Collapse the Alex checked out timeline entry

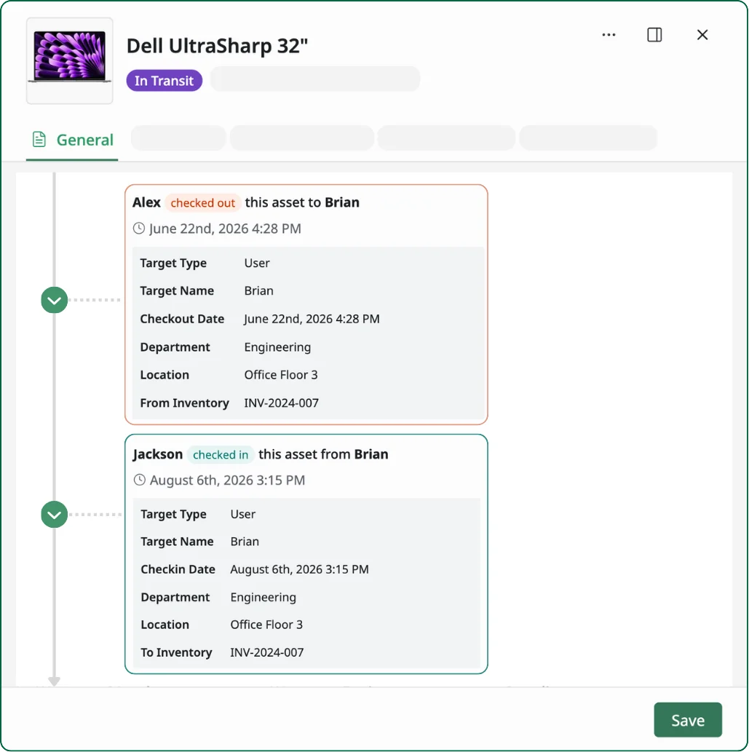point(54,300)
